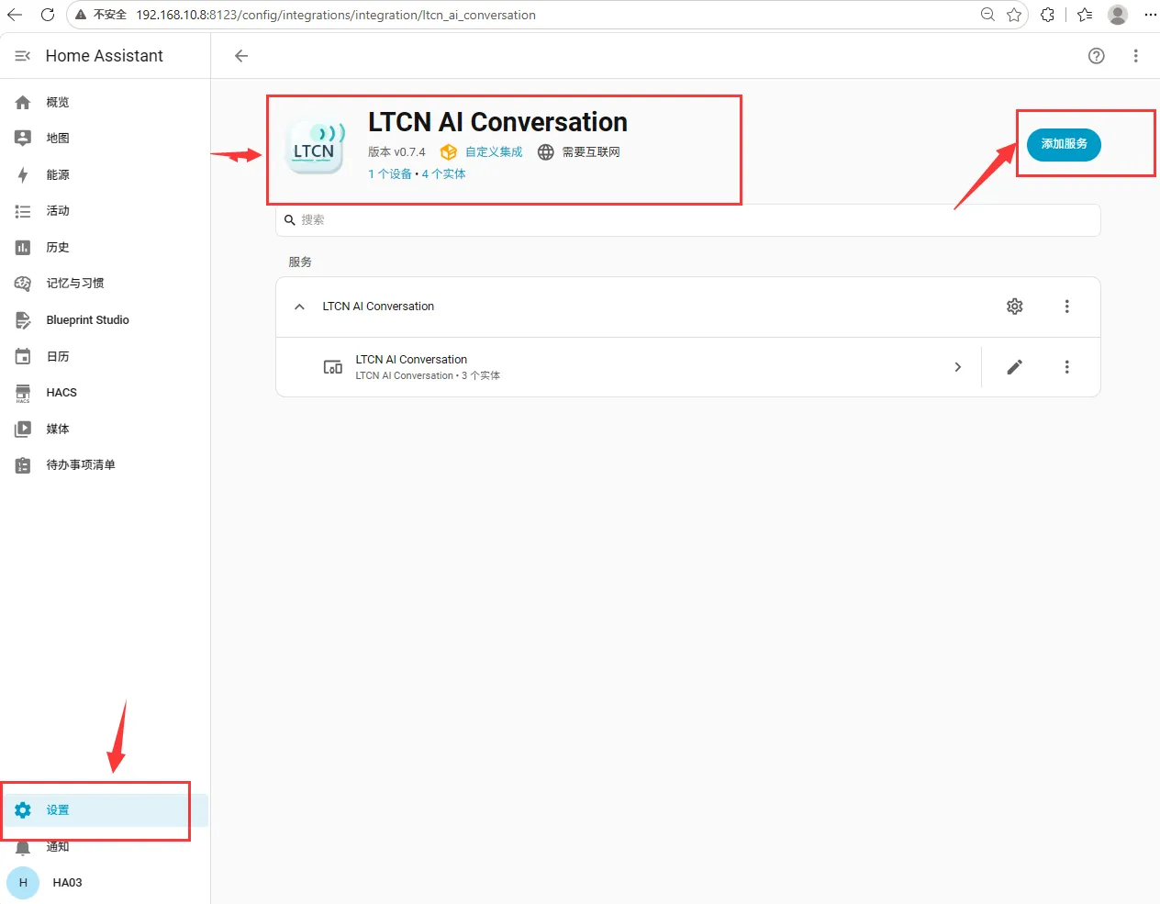
Task: Click the HACS store sidebar icon
Action: [x=23, y=394]
